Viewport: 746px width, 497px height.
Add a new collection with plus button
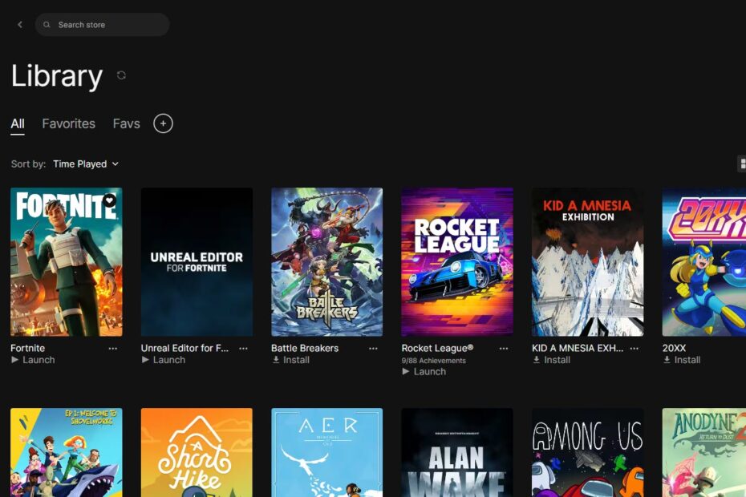163,123
